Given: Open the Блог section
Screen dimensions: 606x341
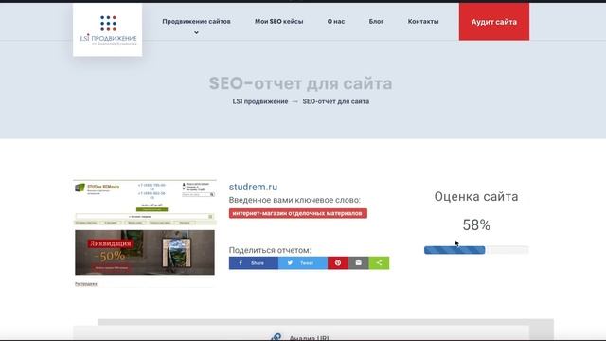Looking at the screenshot, I should click(376, 21).
